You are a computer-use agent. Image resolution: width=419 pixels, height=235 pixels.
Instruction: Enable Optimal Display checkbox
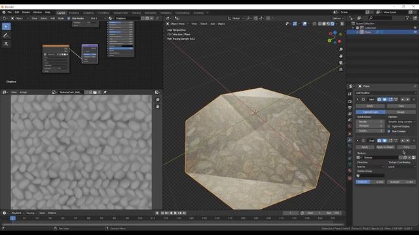pyautogui.click(x=389, y=127)
